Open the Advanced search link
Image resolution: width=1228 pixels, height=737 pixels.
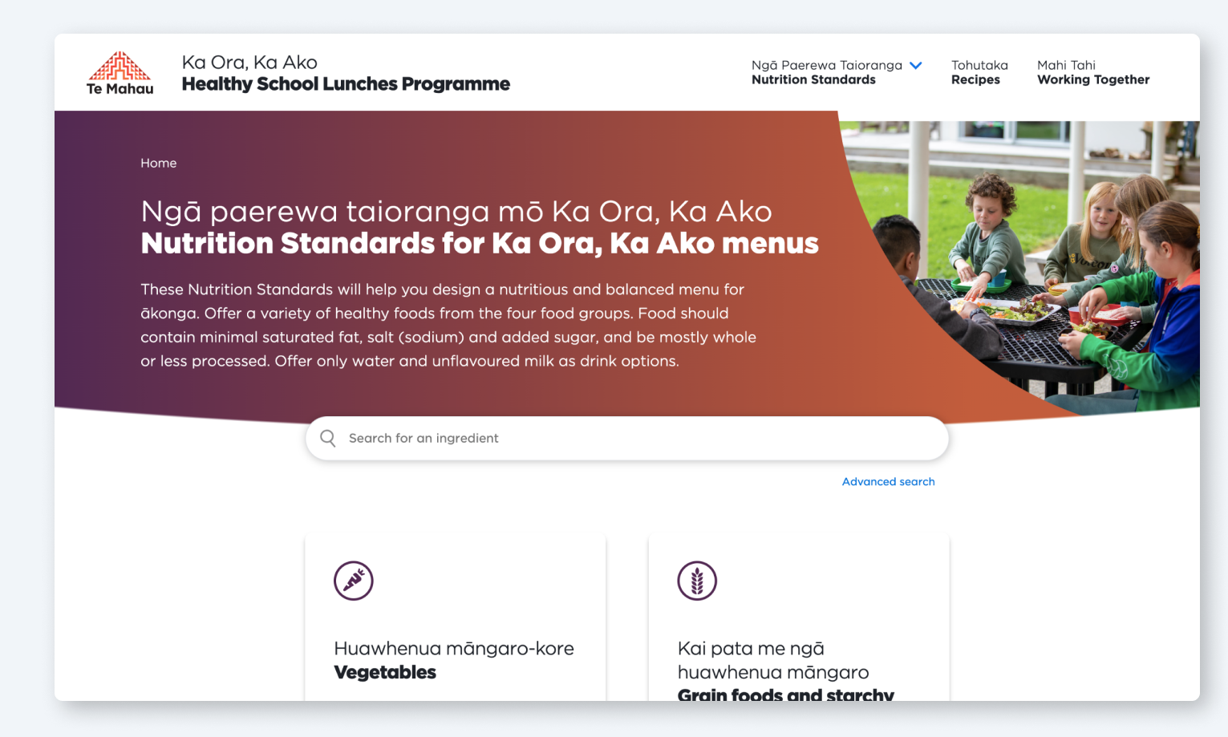(x=888, y=482)
